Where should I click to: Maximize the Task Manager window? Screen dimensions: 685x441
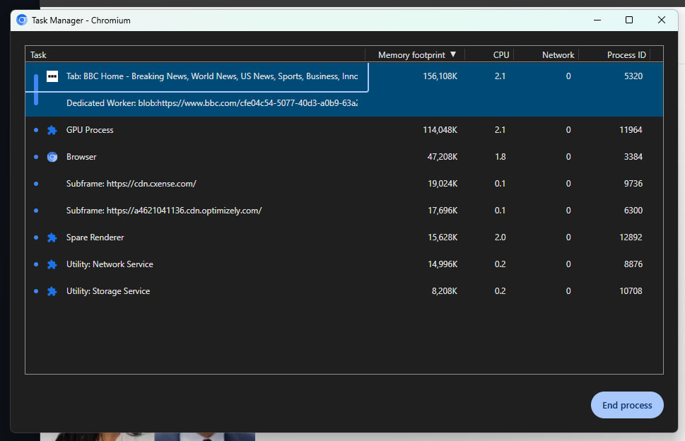(629, 20)
